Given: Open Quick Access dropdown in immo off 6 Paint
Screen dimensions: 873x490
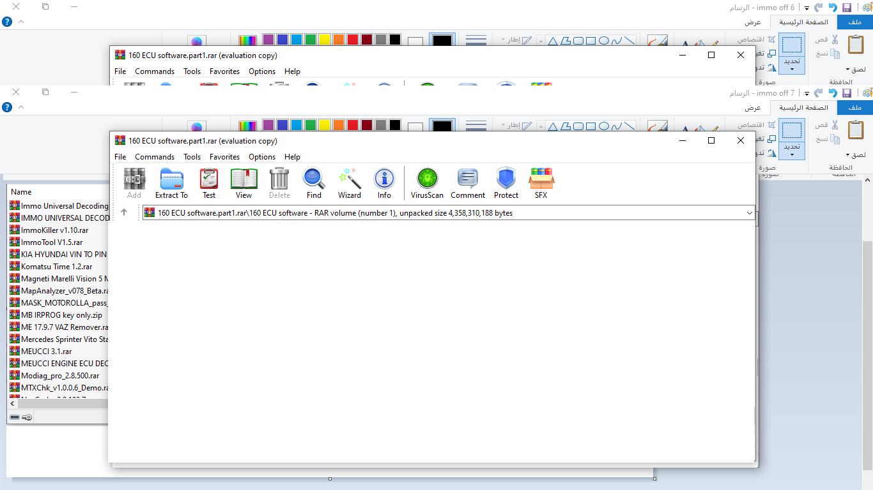Looking at the screenshot, I should (x=807, y=8).
